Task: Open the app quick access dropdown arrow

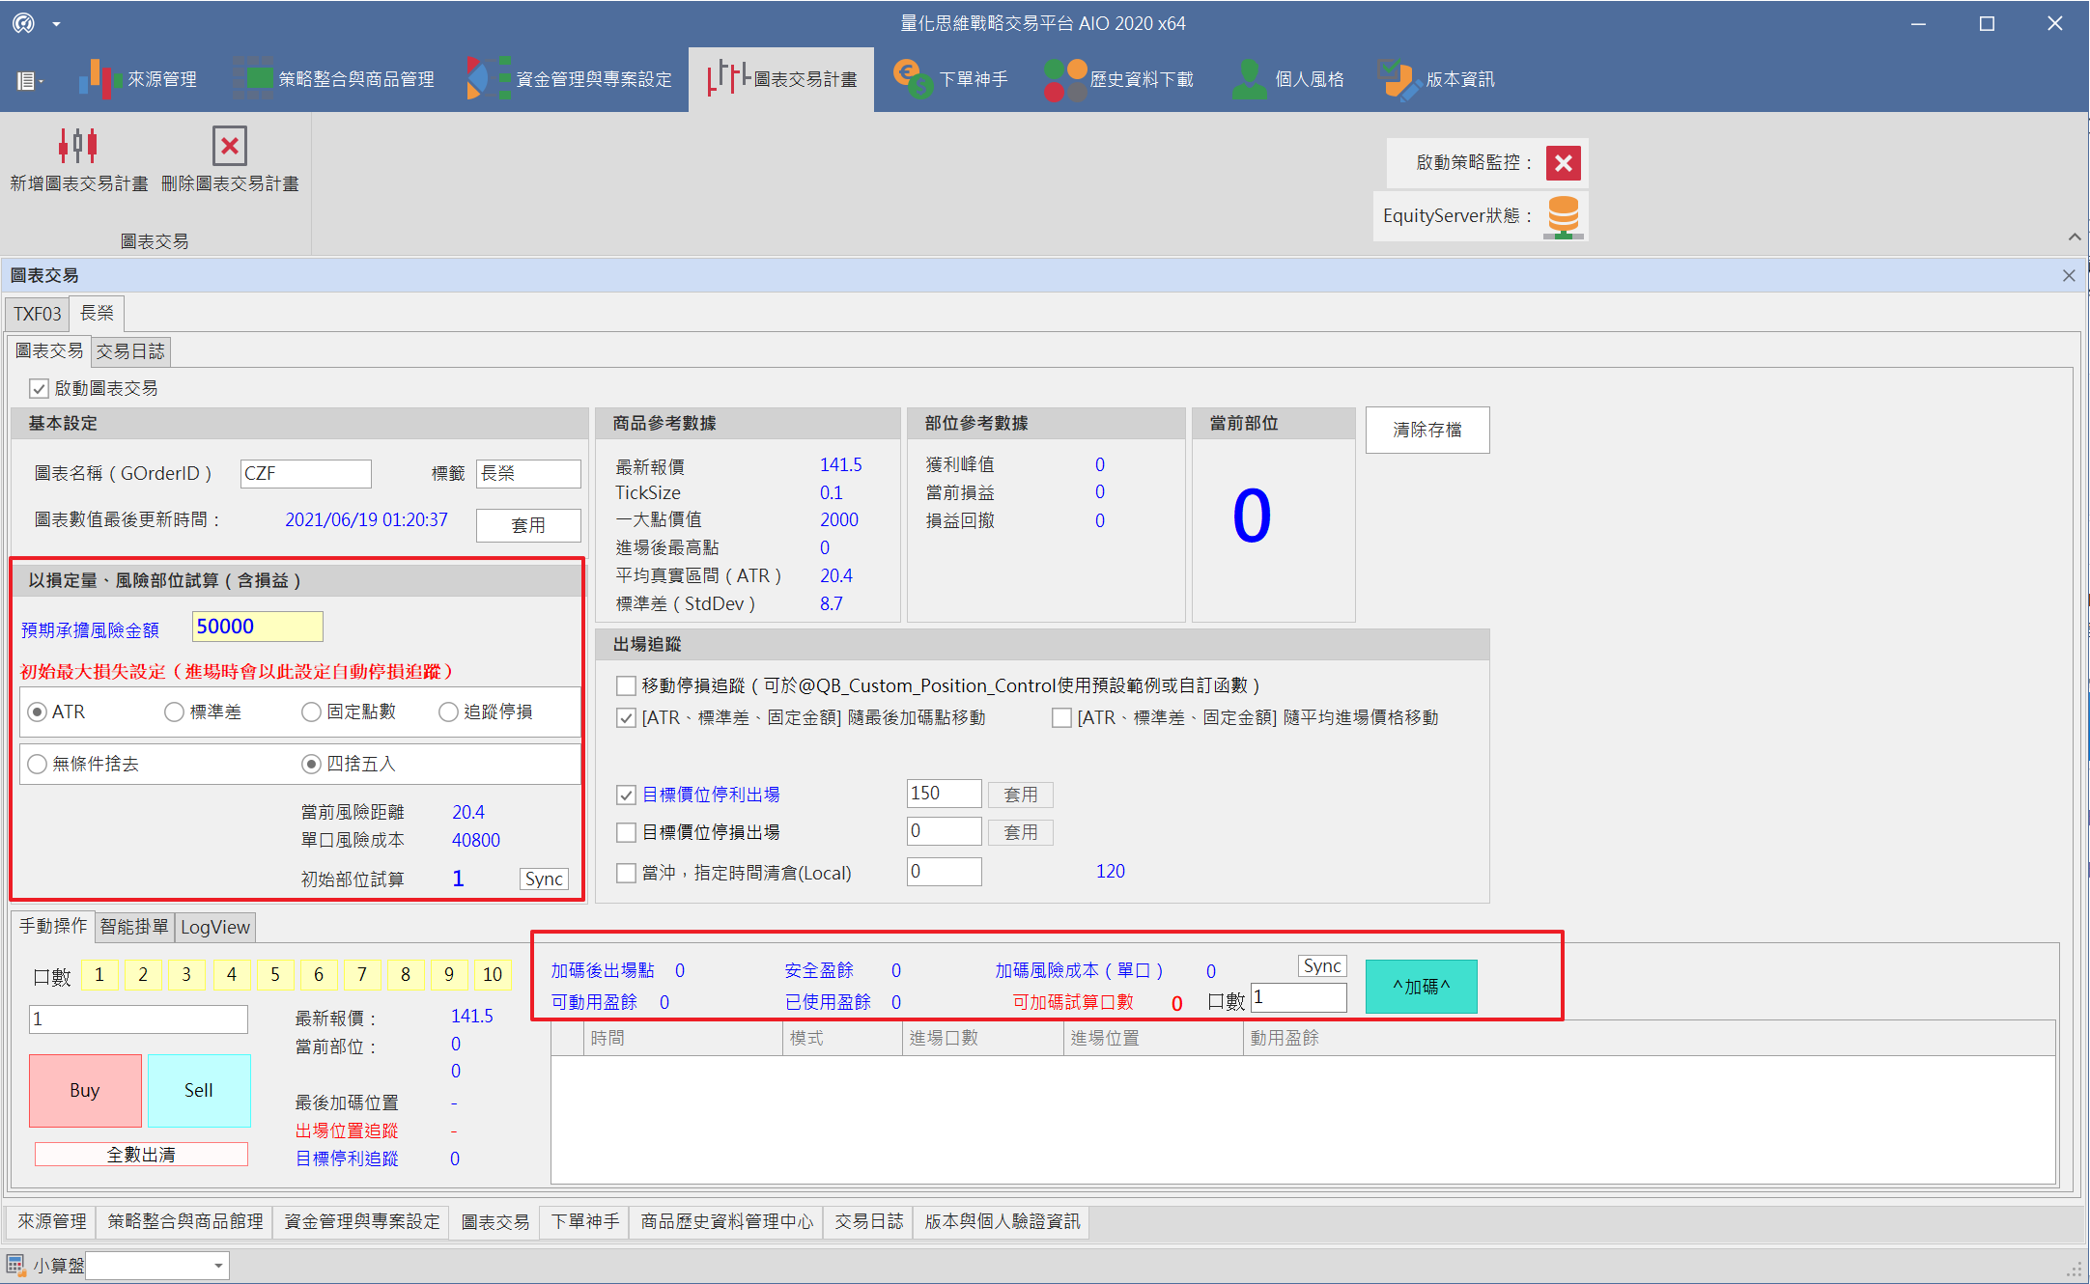Action: 56,24
